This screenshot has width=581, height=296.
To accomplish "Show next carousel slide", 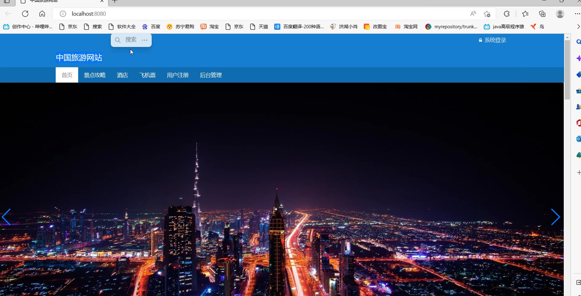I will coord(555,217).
